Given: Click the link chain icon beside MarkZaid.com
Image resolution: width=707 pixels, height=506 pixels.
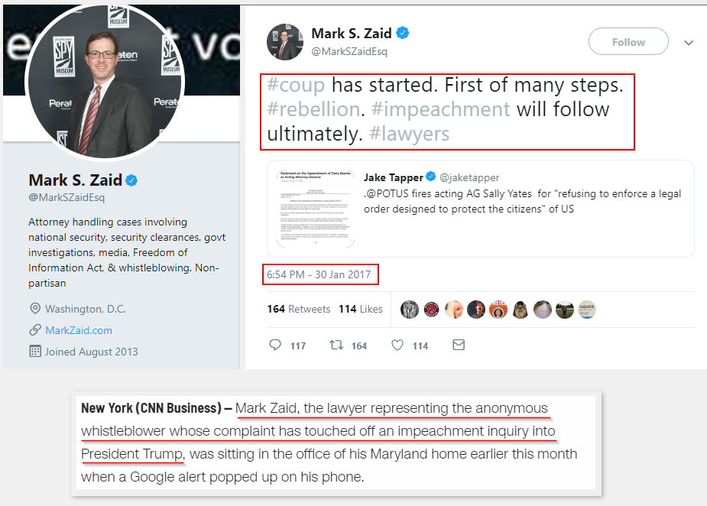Looking at the screenshot, I should pyautogui.click(x=34, y=330).
